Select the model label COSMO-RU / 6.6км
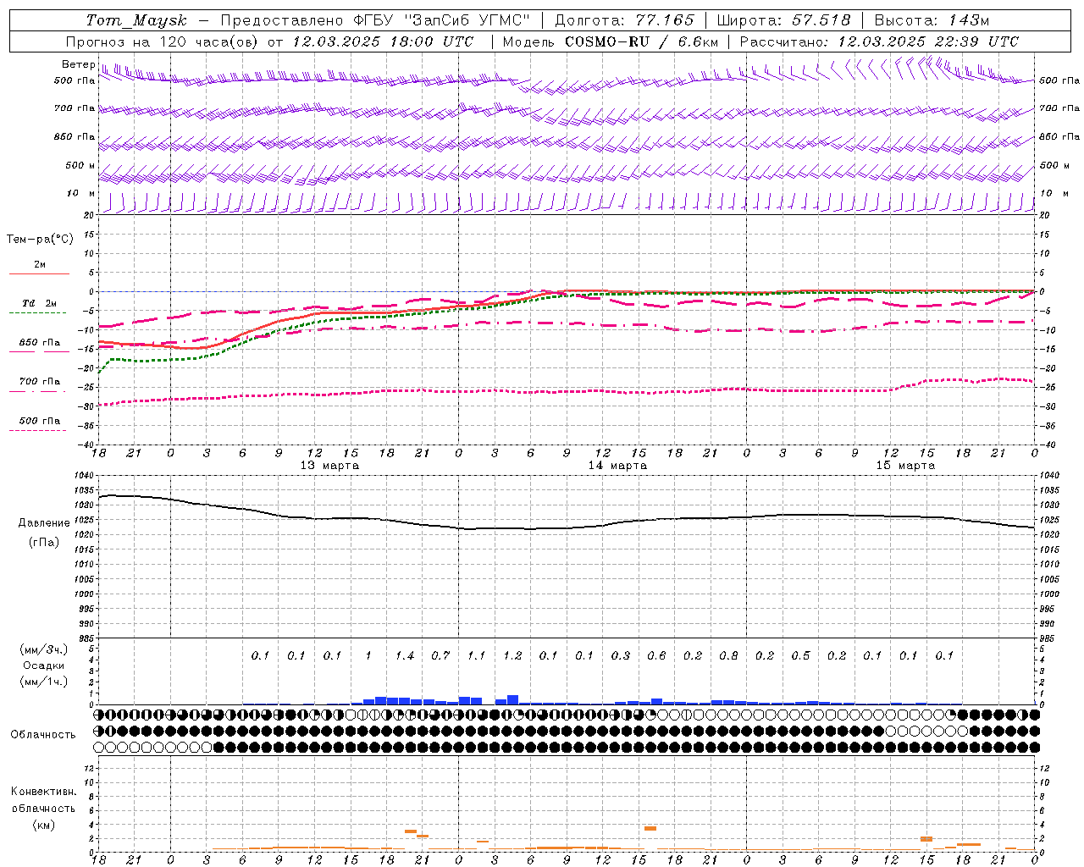Viewport: 1084px width, 867px height. [641, 41]
